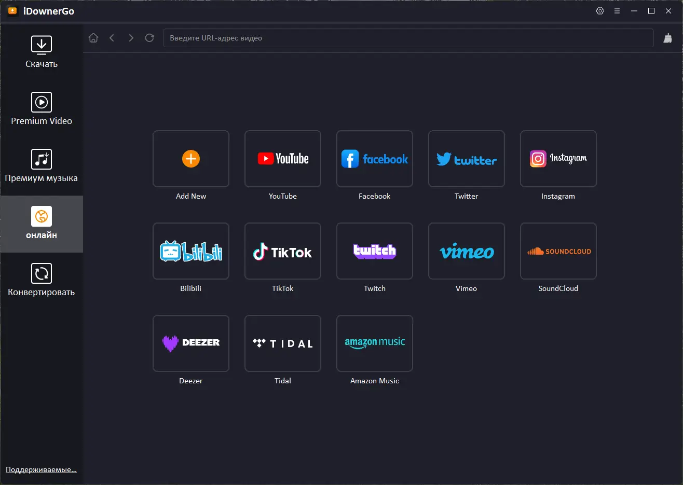Click the Поддерживаемые... link

click(x=41, y=469)
